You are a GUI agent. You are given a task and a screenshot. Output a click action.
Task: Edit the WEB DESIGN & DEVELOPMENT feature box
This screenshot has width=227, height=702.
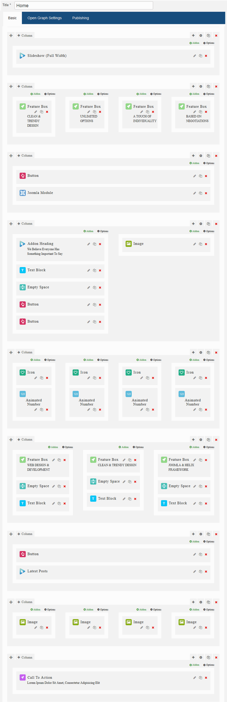pyautogui.click(x=53, y=460)
